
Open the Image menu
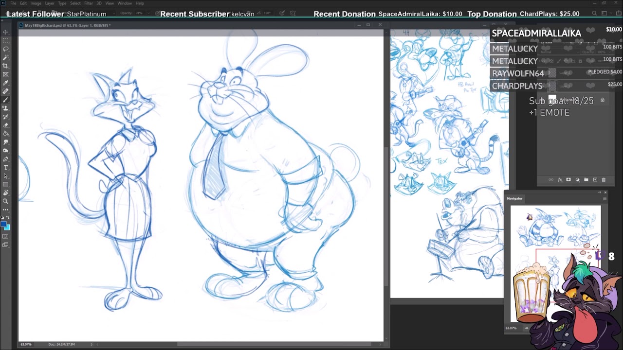(36, 3)
